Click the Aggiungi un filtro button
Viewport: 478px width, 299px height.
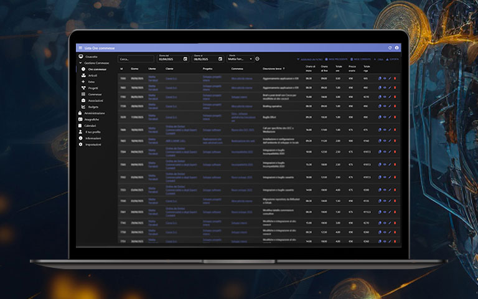click(309, 59)
